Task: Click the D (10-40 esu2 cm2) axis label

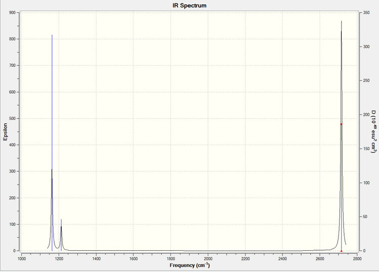Action: pos(373,132)
